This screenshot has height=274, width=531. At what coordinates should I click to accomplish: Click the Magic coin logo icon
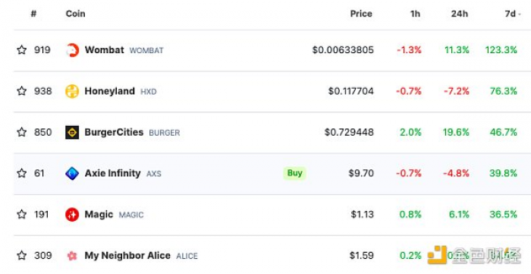click(72, 214)
